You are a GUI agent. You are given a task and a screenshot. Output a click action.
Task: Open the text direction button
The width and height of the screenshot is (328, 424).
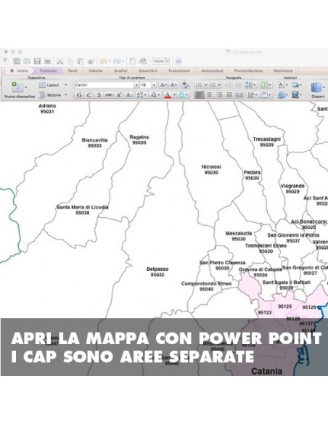(x=252, y=95)
